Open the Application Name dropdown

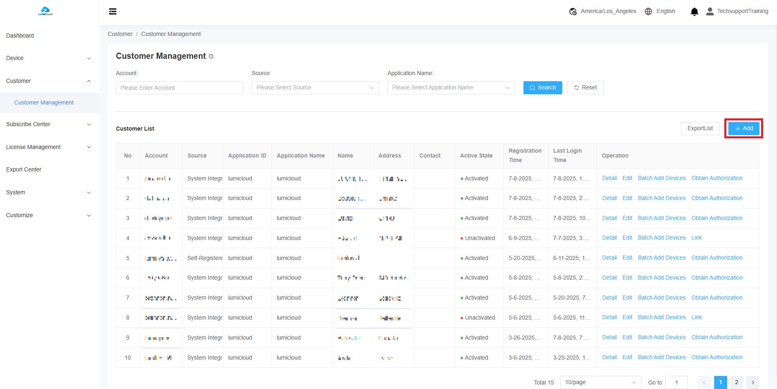[x=451, y=88]
